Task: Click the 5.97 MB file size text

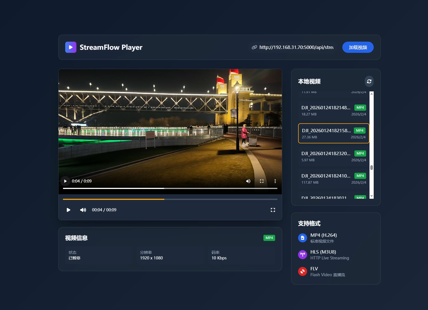Action: 308,160
